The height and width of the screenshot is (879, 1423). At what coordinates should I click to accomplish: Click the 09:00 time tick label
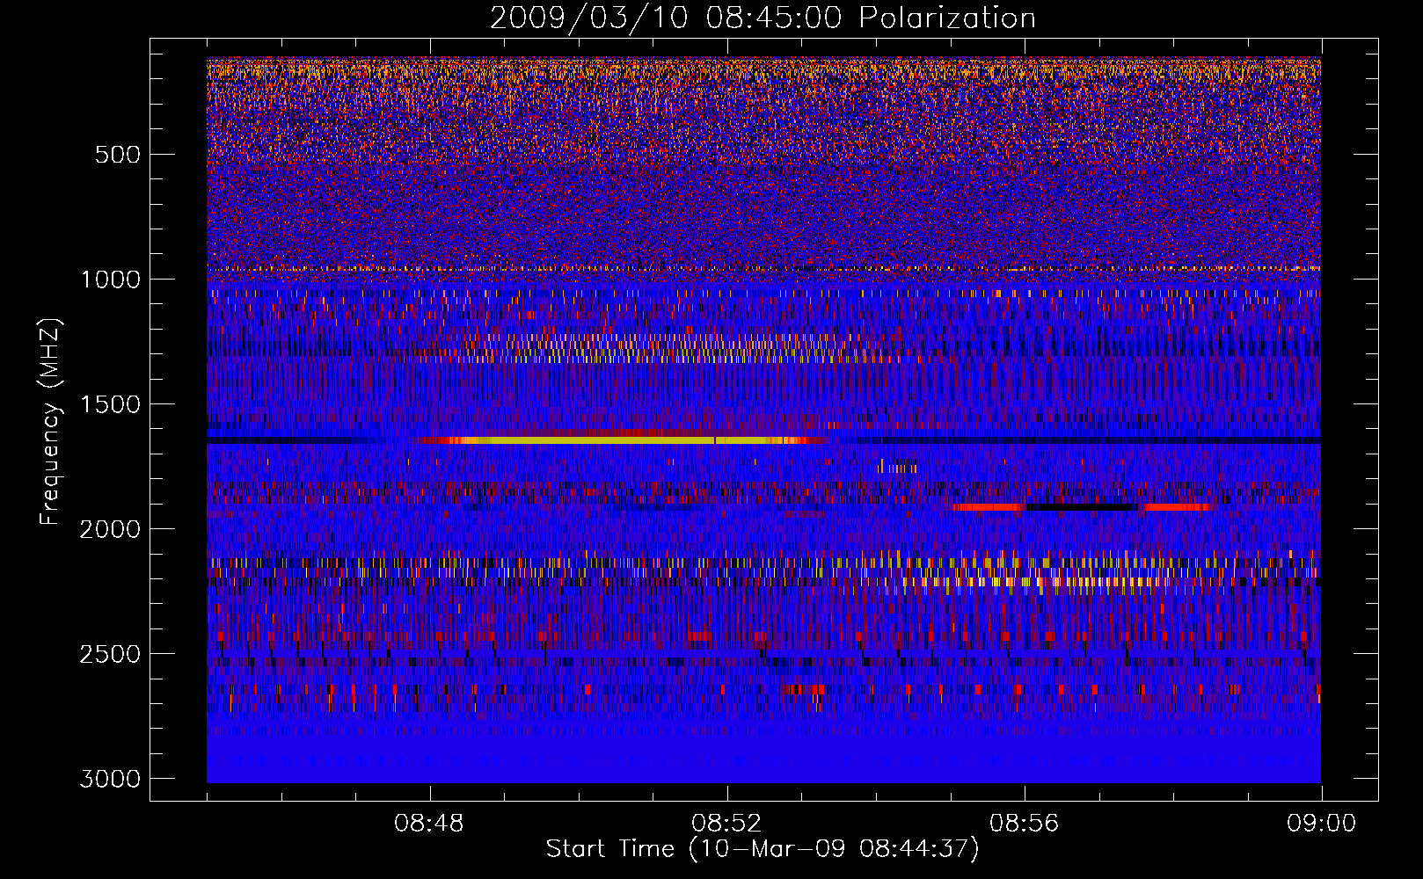tap(1321, 824)
